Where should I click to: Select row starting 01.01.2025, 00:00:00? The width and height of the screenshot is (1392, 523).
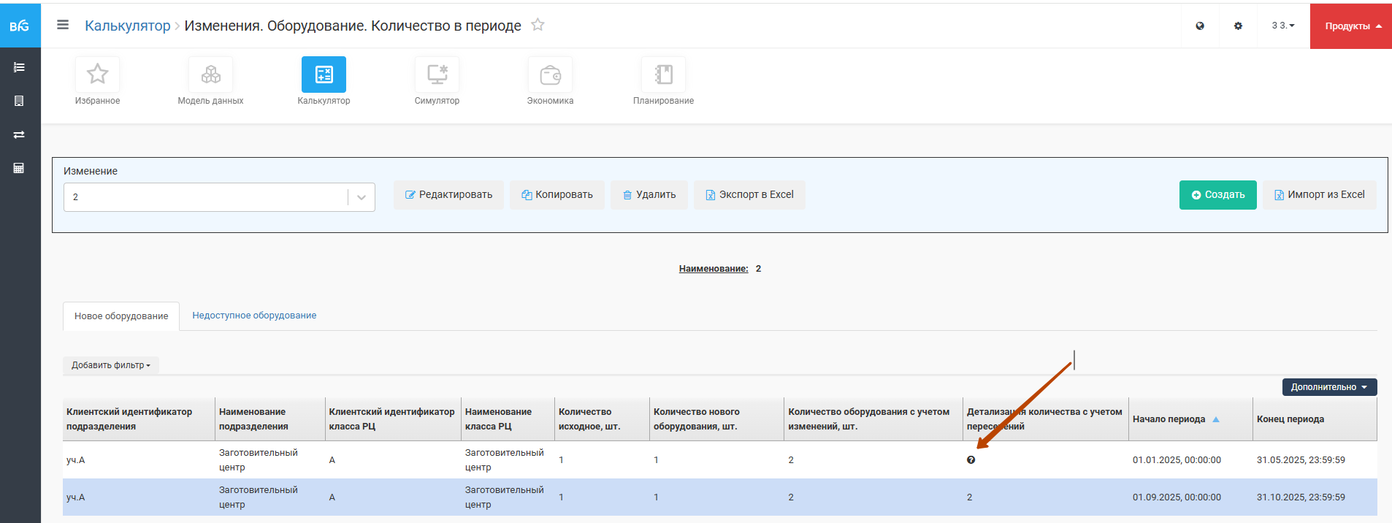click(x=720, y=460)
